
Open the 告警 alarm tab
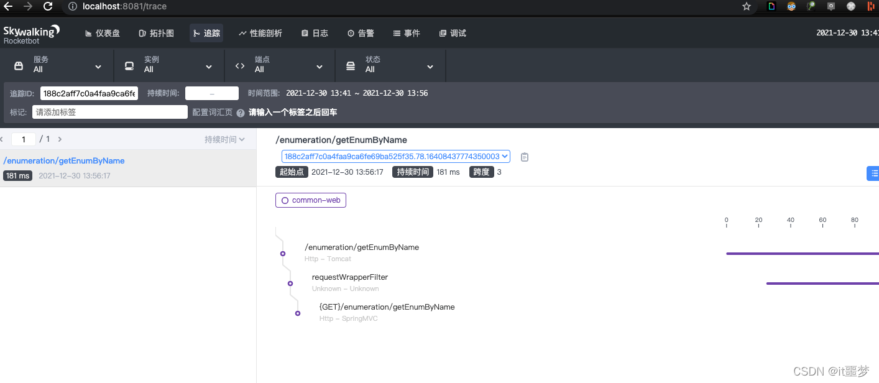[x=361, y=34]
